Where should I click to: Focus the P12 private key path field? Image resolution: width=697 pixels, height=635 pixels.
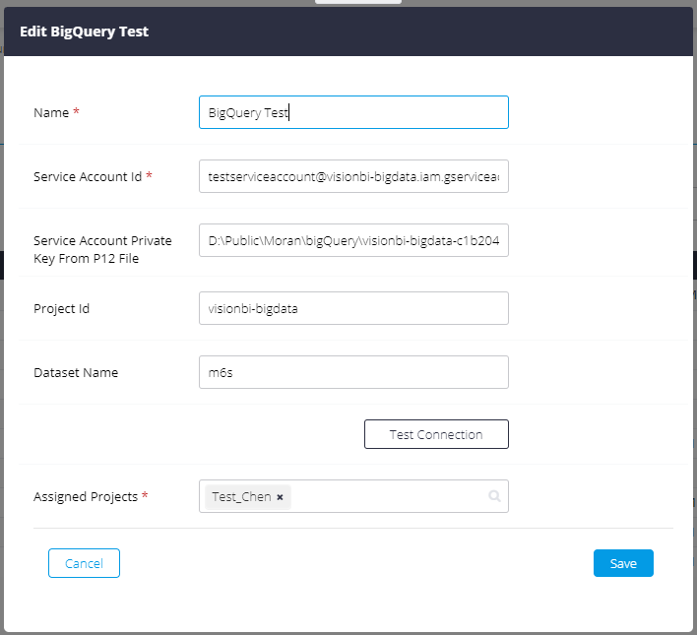(x=353, y=240)
